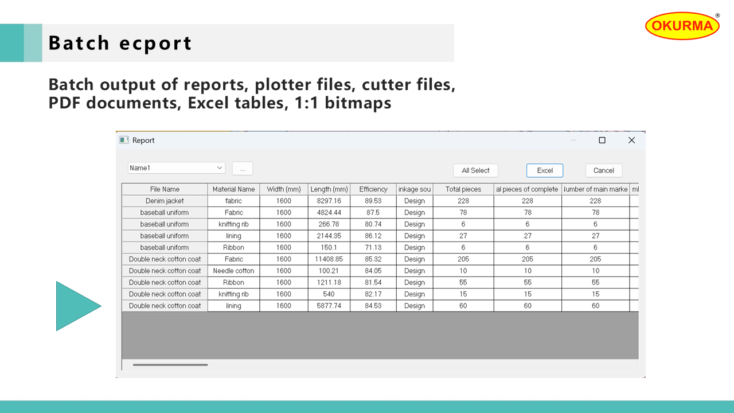Image resolution: width=734 pixels, height=413 pixels.
Task: Click the OKURMA logo
Action: click(682, 26)
